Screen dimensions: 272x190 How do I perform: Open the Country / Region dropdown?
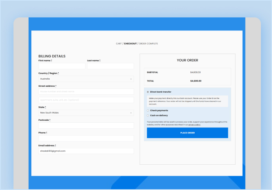[86, 79]
